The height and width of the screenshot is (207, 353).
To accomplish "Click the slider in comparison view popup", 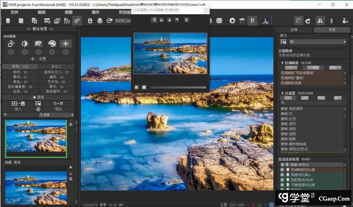I will point(178,87).
